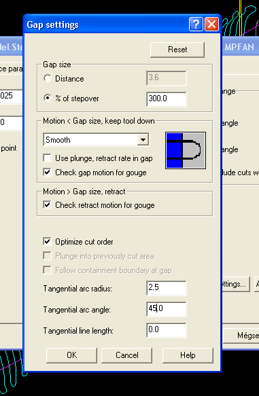Toggle Check gap motion for gouge checkbox
This screenshot has height=396, width=259.
[x=48, y=173]
